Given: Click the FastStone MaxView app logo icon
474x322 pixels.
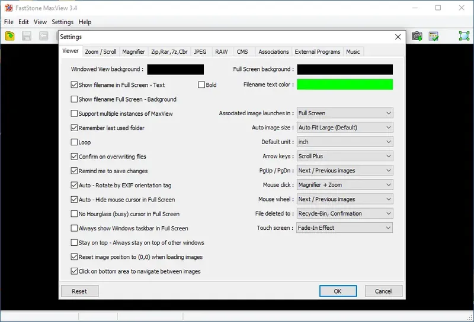Looking at the screenshot, I should [9, 8].
